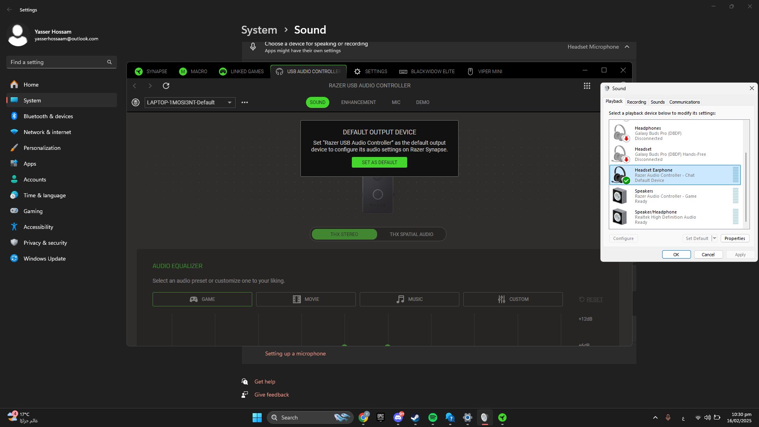Open Communications tab in Sound dialog

point(684,102)
